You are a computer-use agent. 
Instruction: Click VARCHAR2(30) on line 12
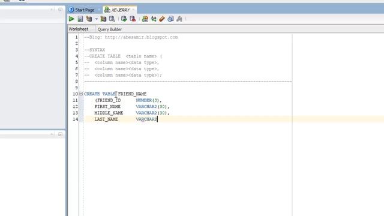pyautogui.click(x=151, y=107)
